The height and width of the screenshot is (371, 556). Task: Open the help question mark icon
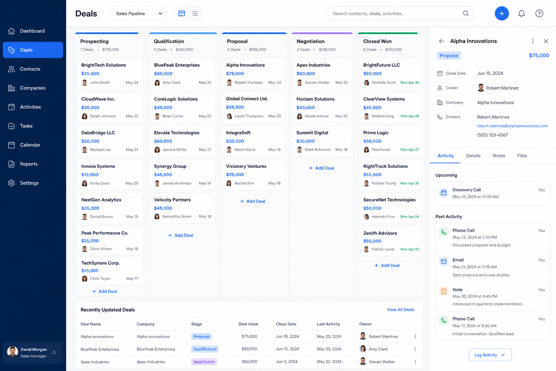click(539, 13)
